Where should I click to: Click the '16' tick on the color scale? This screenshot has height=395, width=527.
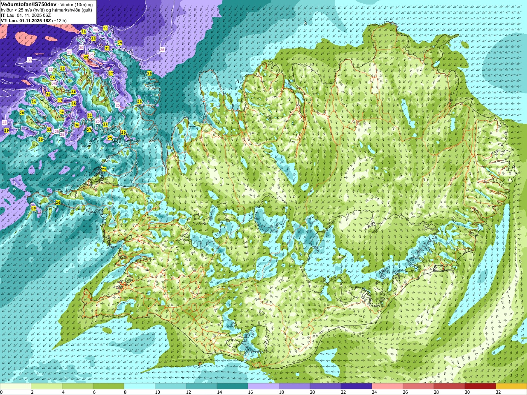point(250,392)
